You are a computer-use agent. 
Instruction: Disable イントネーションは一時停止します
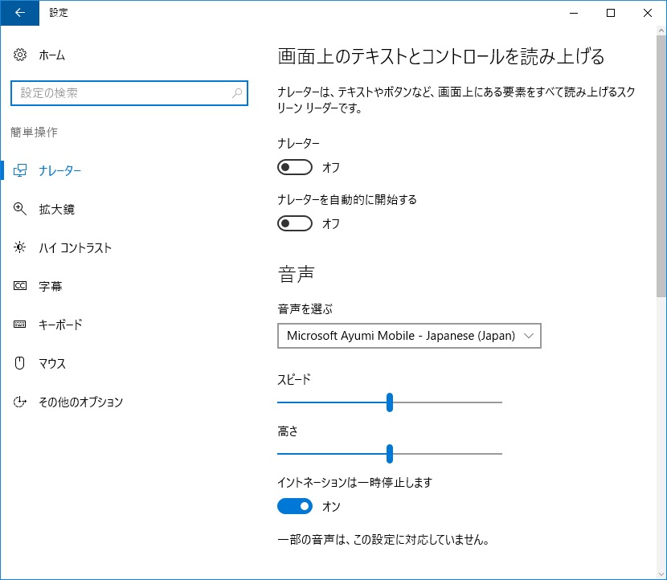[x=295, y=506]
